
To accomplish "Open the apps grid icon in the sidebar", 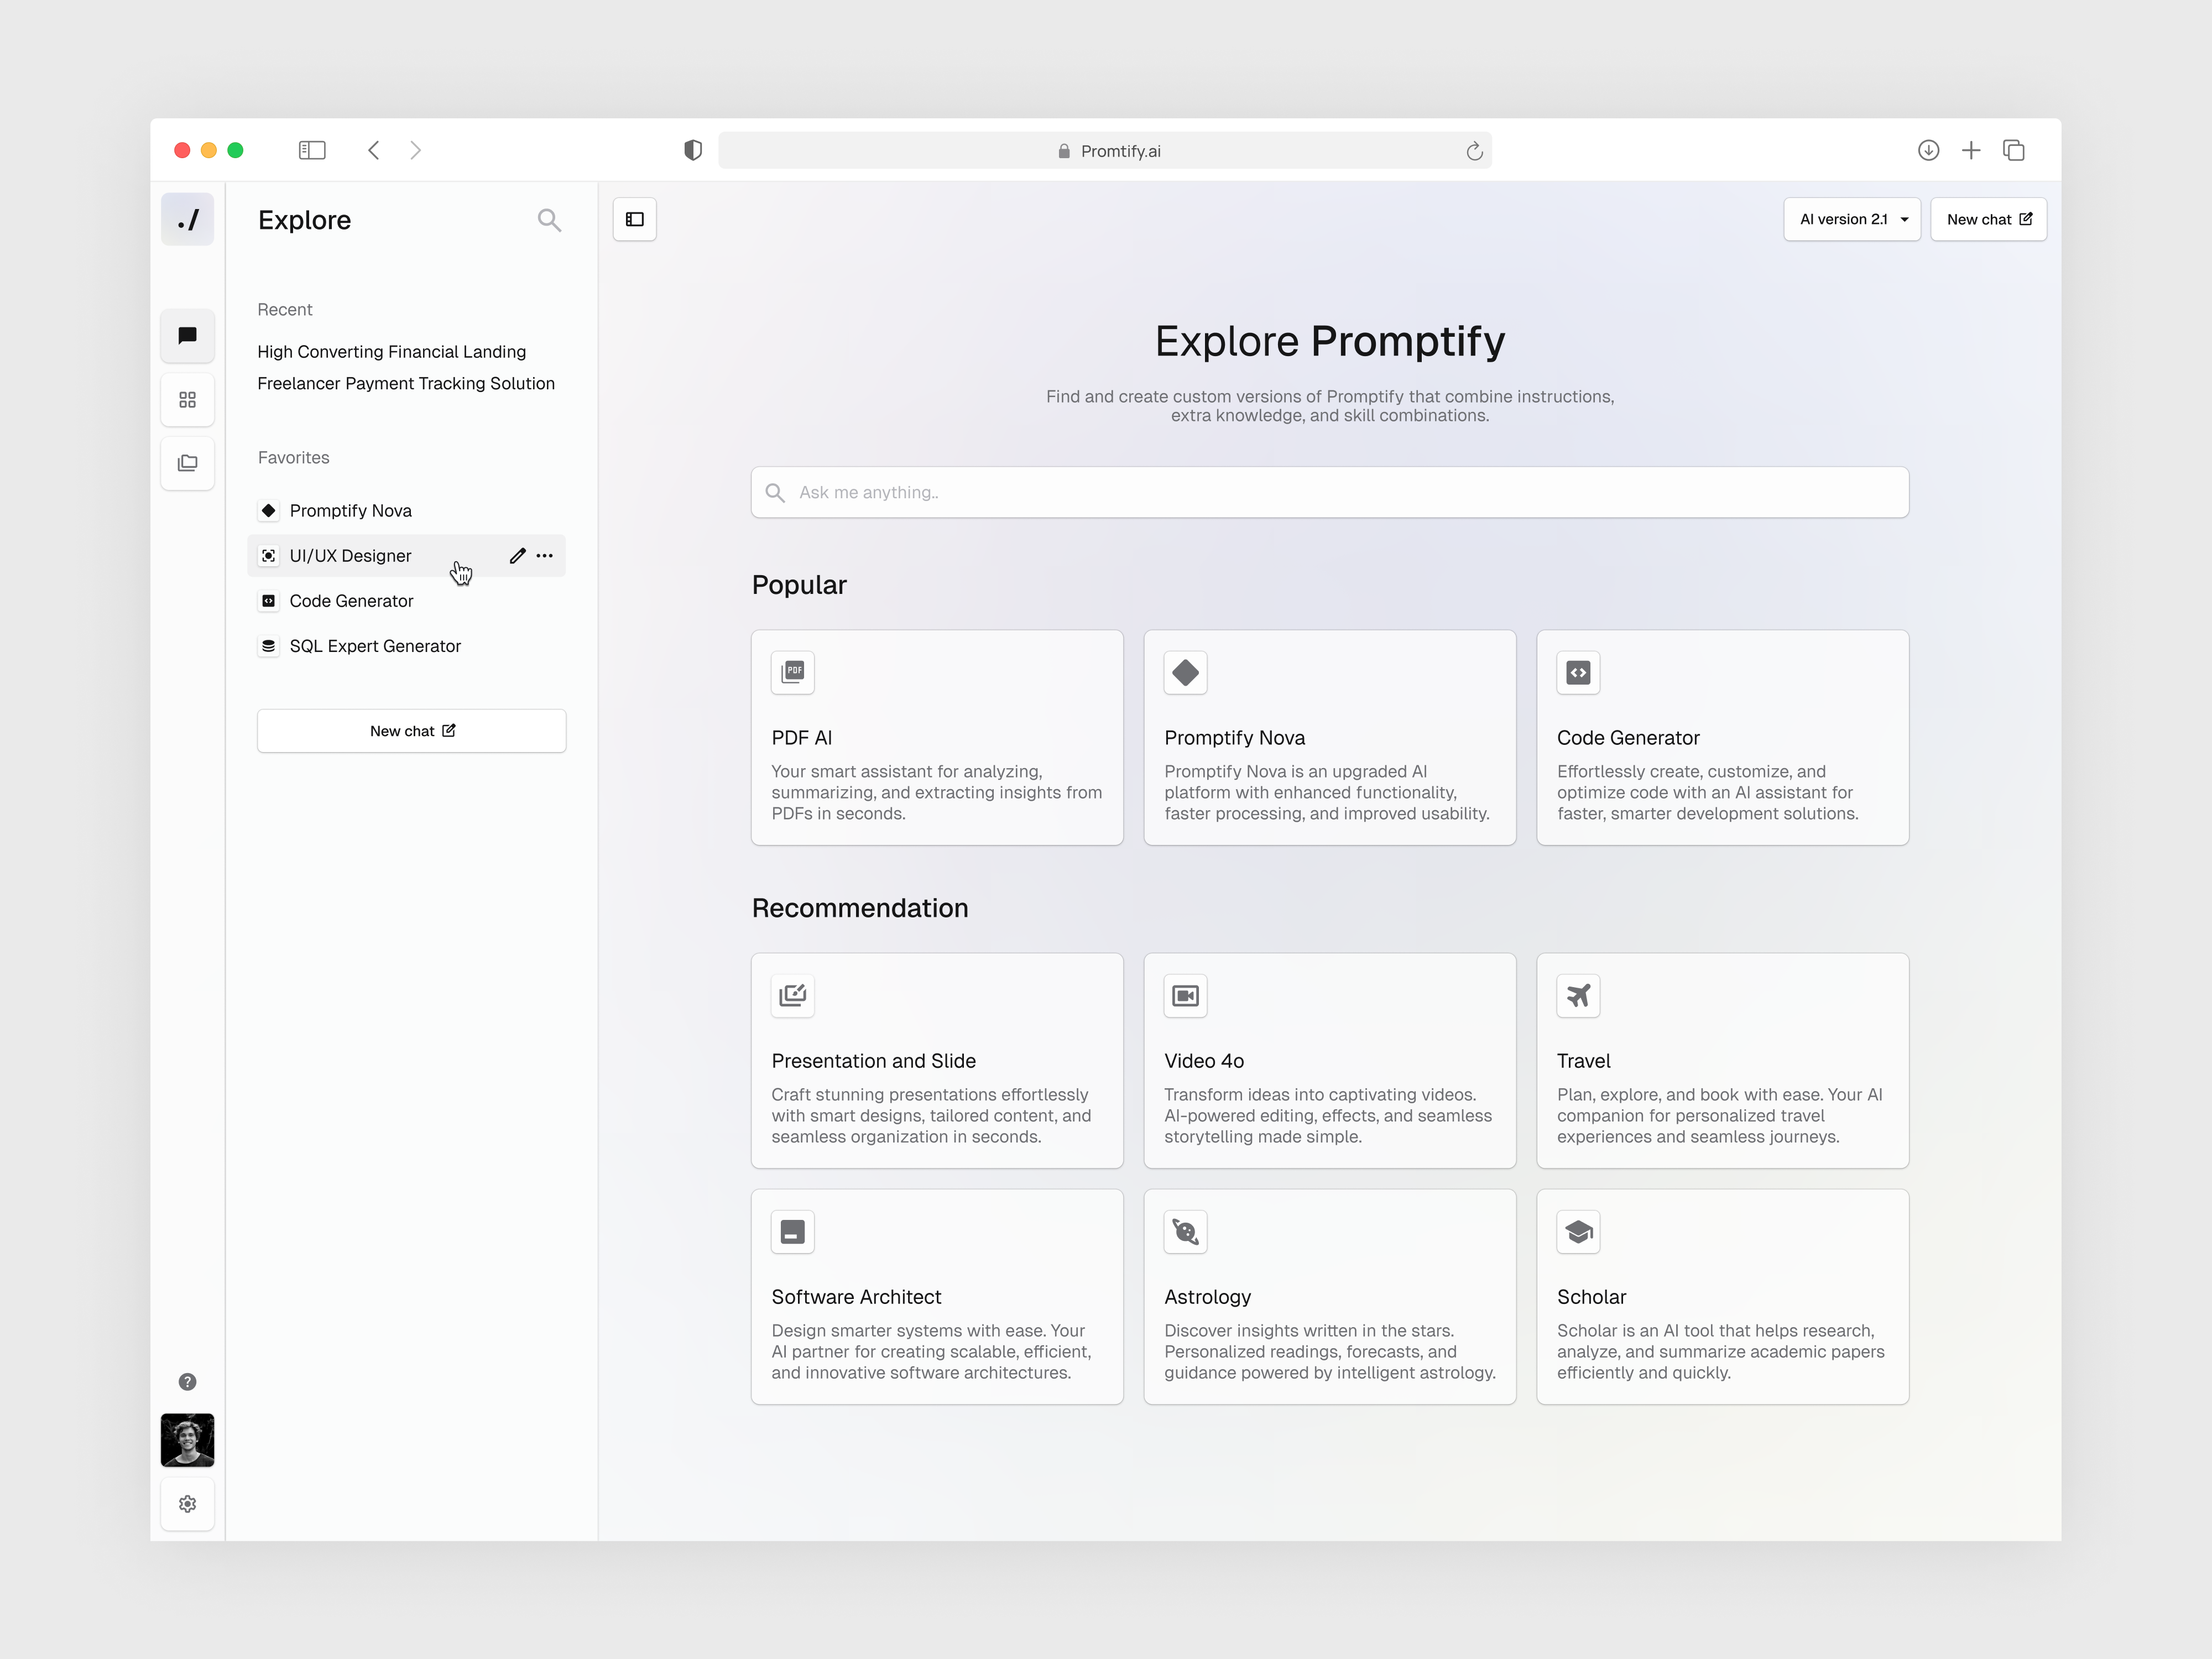I will point(187,399).
